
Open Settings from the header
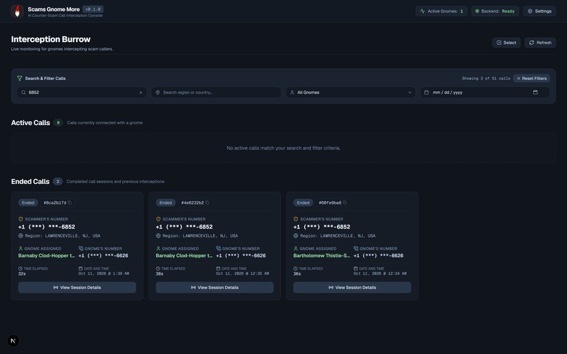pyautogui.click(x=539, y=11)
